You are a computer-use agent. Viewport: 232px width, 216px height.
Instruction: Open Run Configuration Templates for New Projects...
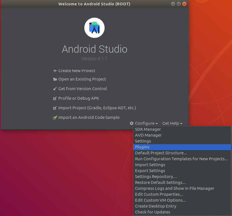pos(182,159)
